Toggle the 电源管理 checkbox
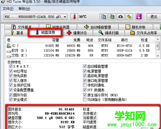Image resolution: width=161 pixels, height=129 pixels. 85,71
